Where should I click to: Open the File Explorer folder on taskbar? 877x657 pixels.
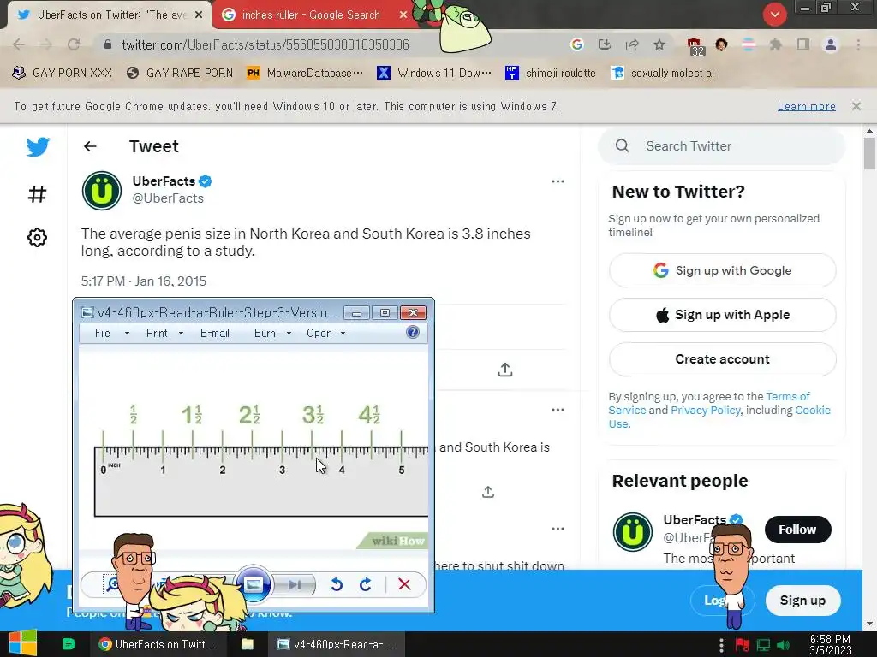click(x=248, y=644)
